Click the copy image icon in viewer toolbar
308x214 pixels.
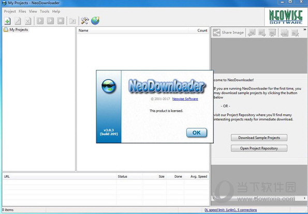coord(284,33)
